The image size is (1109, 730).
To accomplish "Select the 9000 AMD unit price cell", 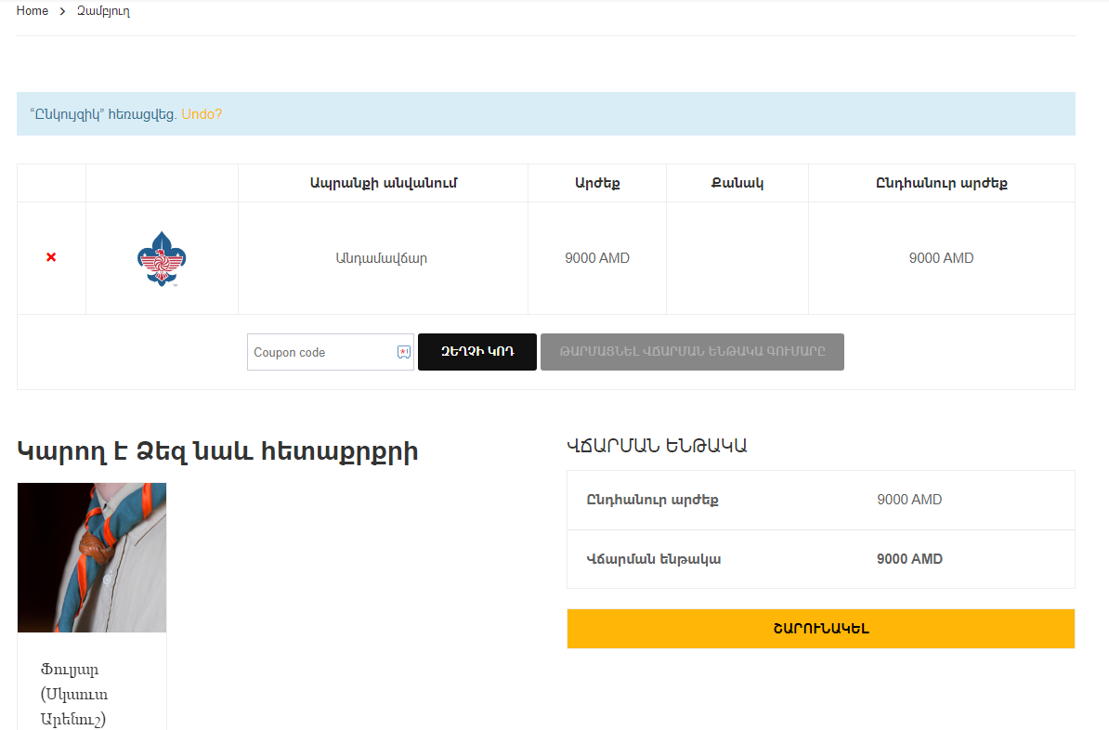I will (x=597, y=258).
